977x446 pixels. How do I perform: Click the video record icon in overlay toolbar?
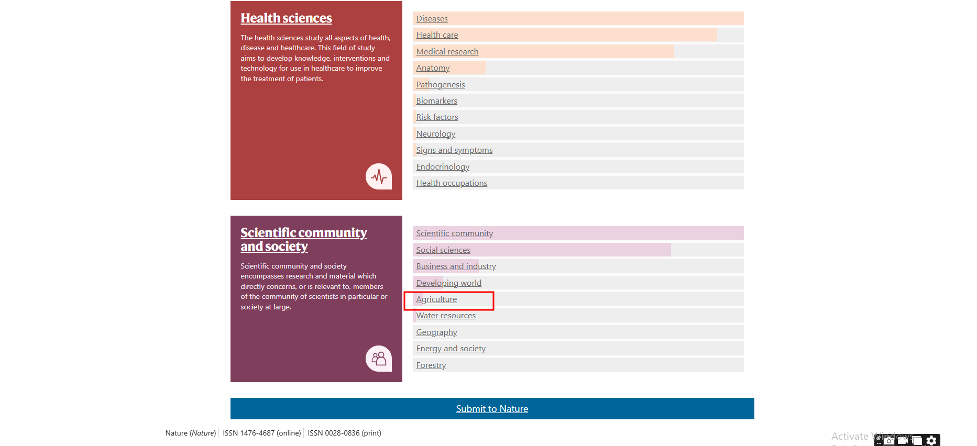pos(902,441)
